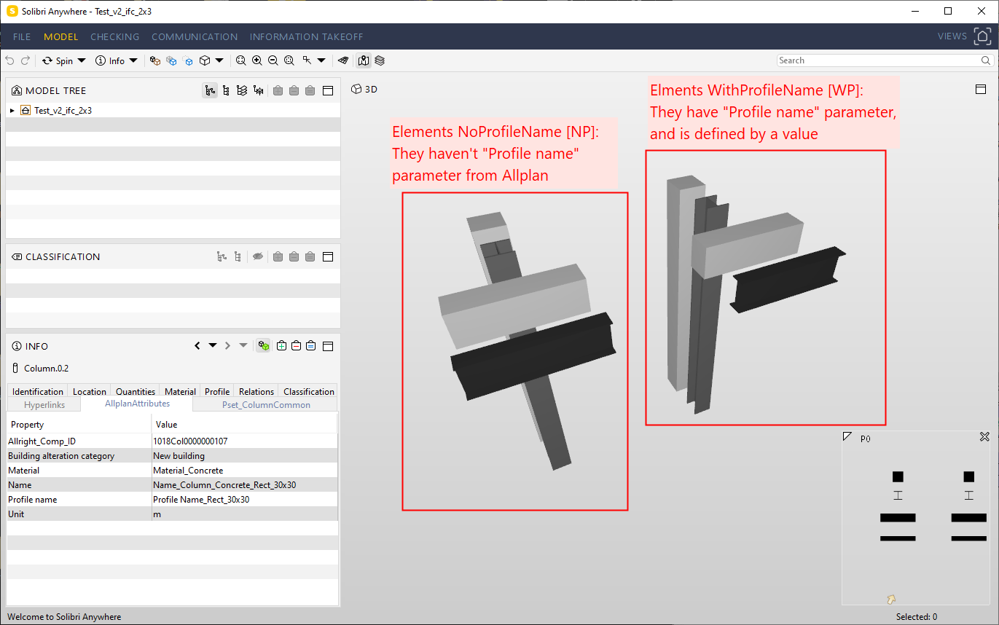The width and height of the screenshot is (999, 625).
Task: Click Classification set selection basket icon
Action: [310, 256]
